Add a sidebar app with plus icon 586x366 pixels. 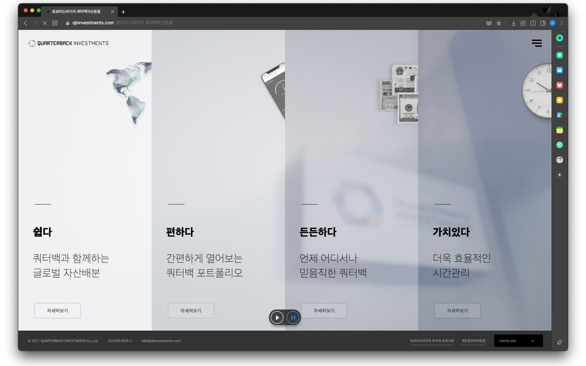click(559, 175)
